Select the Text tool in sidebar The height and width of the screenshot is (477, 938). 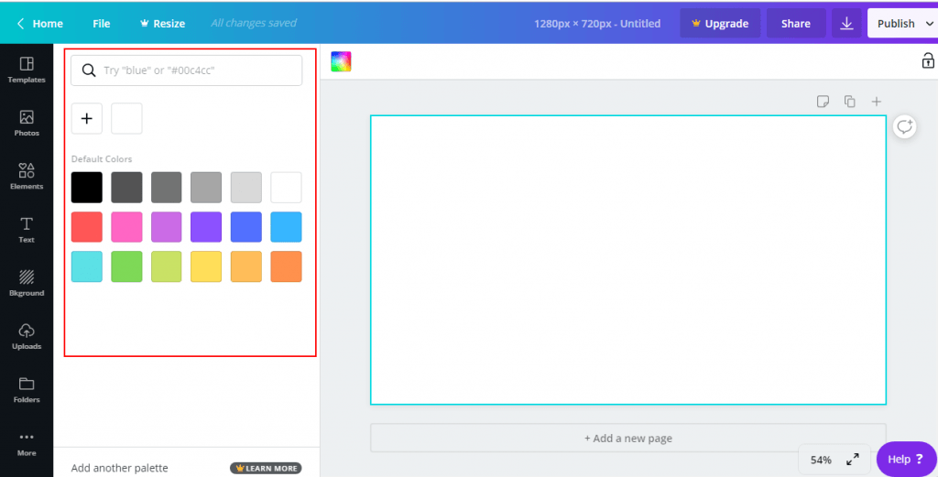pyautogui.click(x=27, y=230)
